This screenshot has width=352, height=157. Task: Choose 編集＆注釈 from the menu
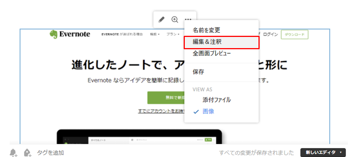[x=221, y=43]
